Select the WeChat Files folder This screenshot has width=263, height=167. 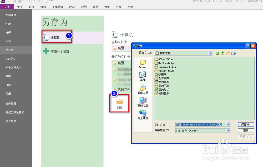click(166, 71)
